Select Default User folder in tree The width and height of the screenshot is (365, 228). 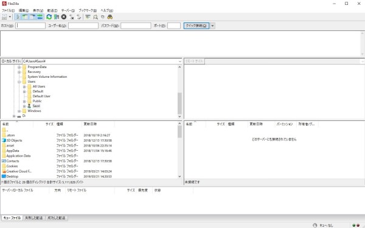(41, 96)
